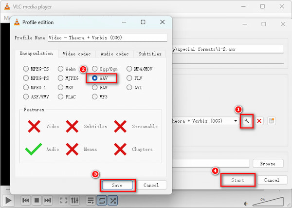Switch to Subtitles tab

150,54
